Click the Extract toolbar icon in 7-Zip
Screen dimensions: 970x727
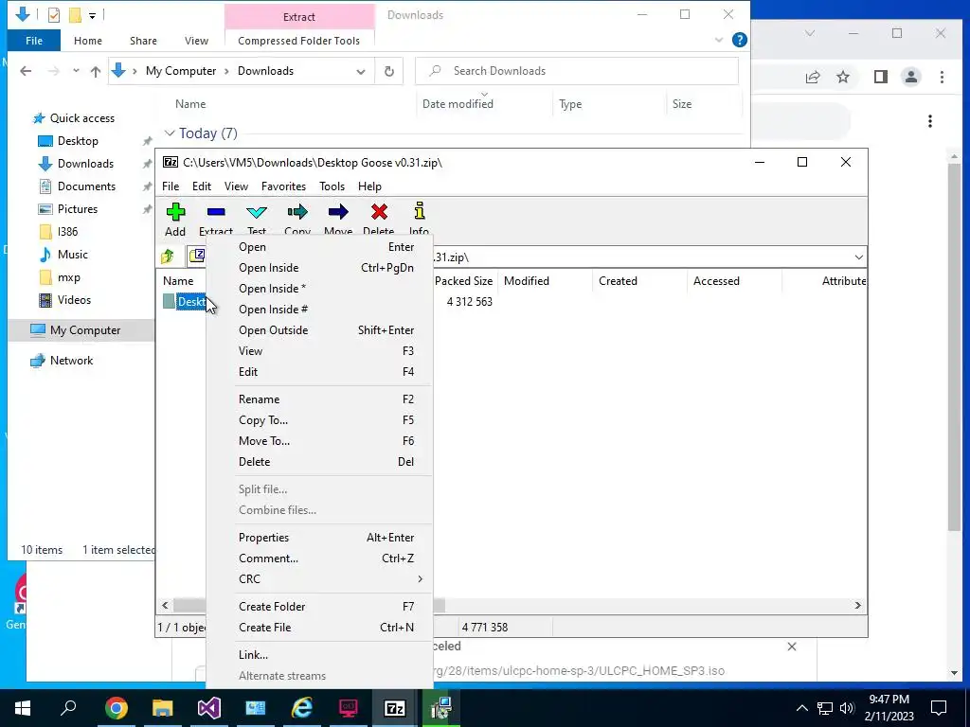point(216,212)
